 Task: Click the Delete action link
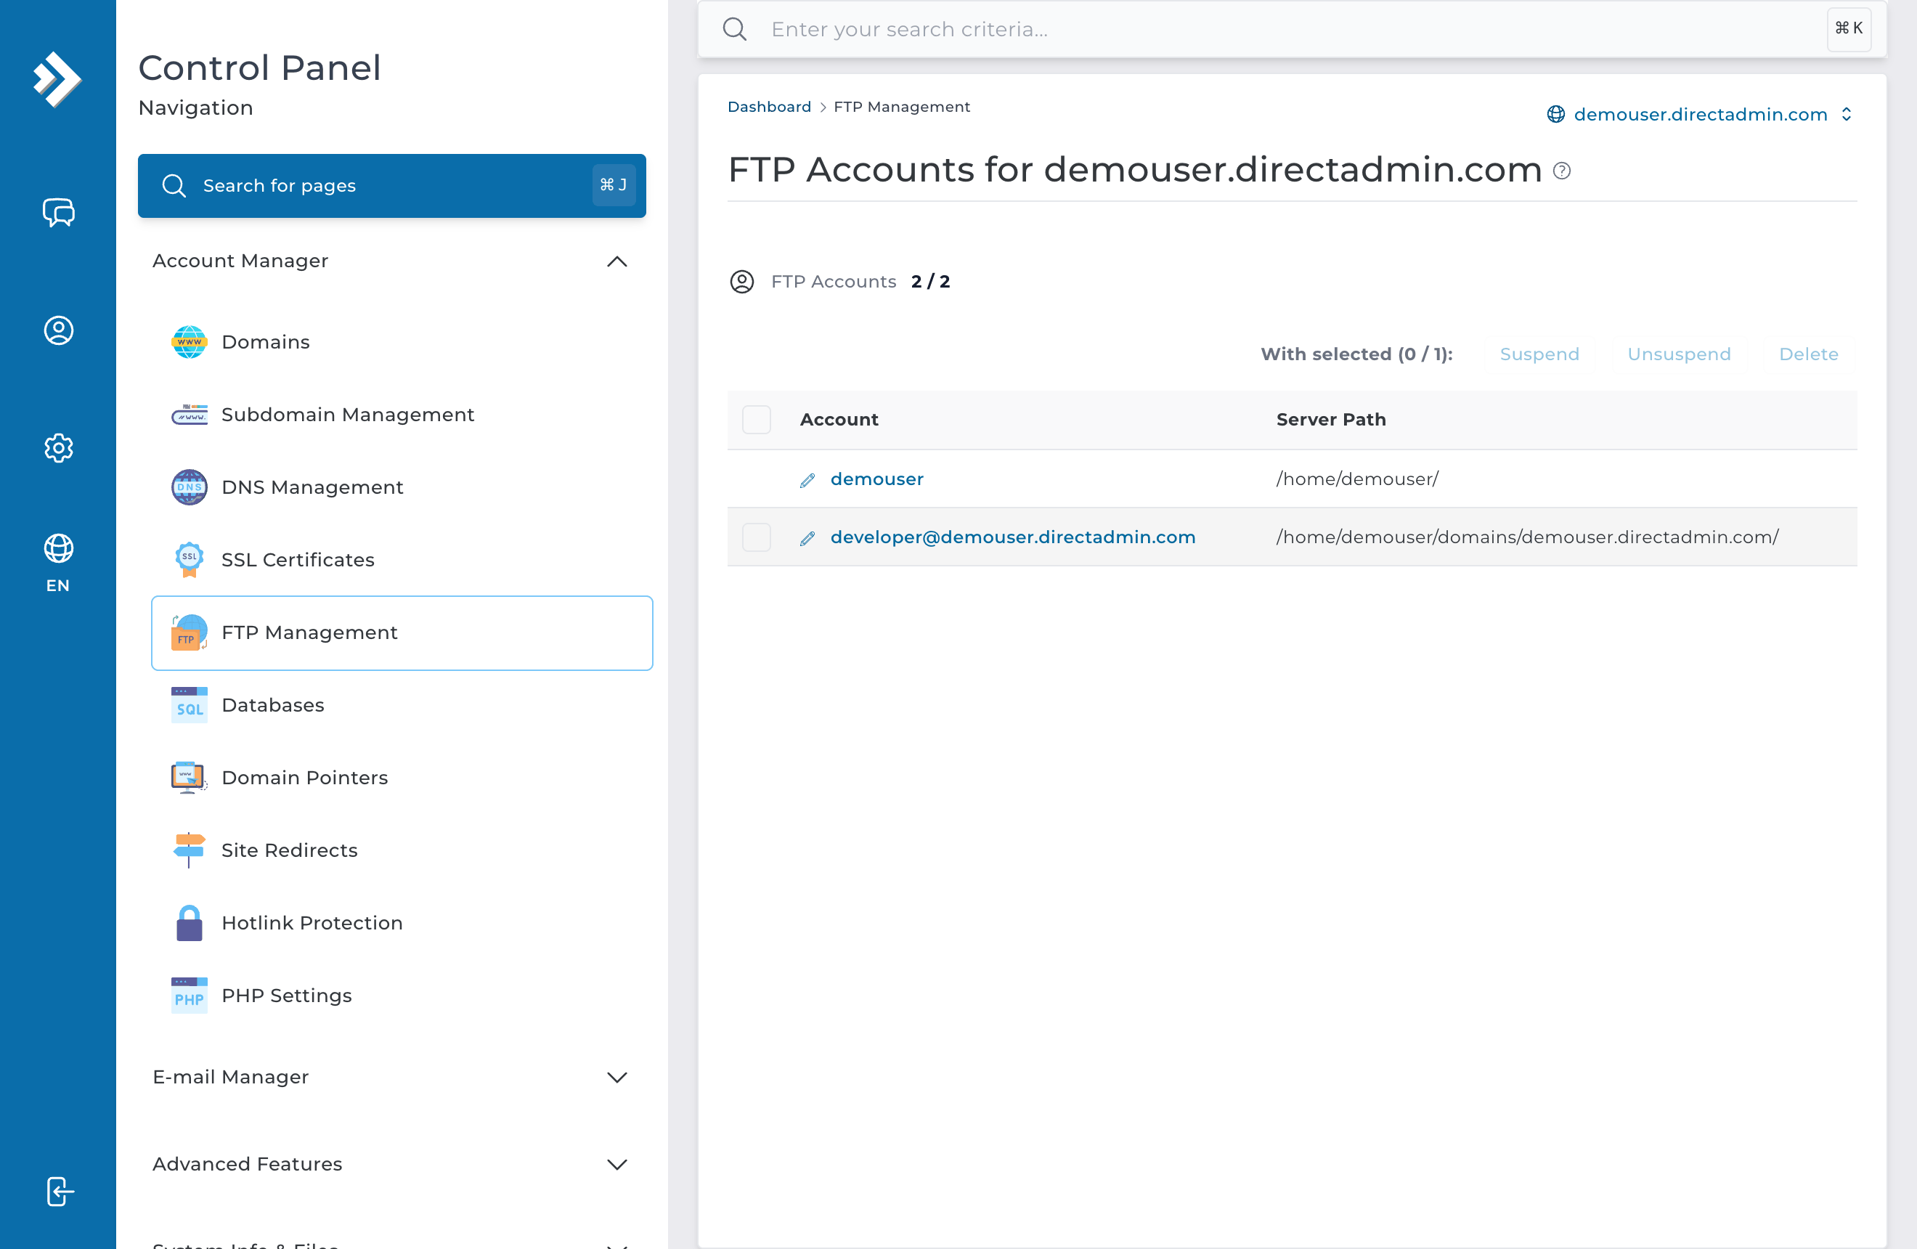(1808, 354)
